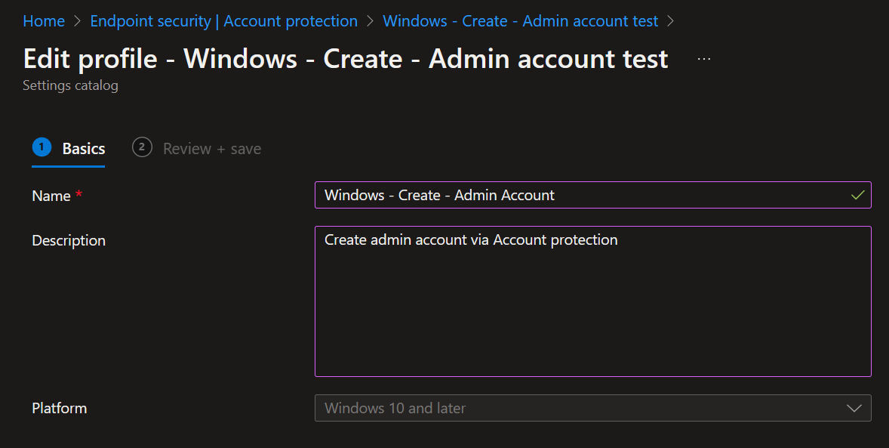This screenshot has width=889, height=448.
Task: Click the Home breadcrumb link
Action: (x=44, y=21)
